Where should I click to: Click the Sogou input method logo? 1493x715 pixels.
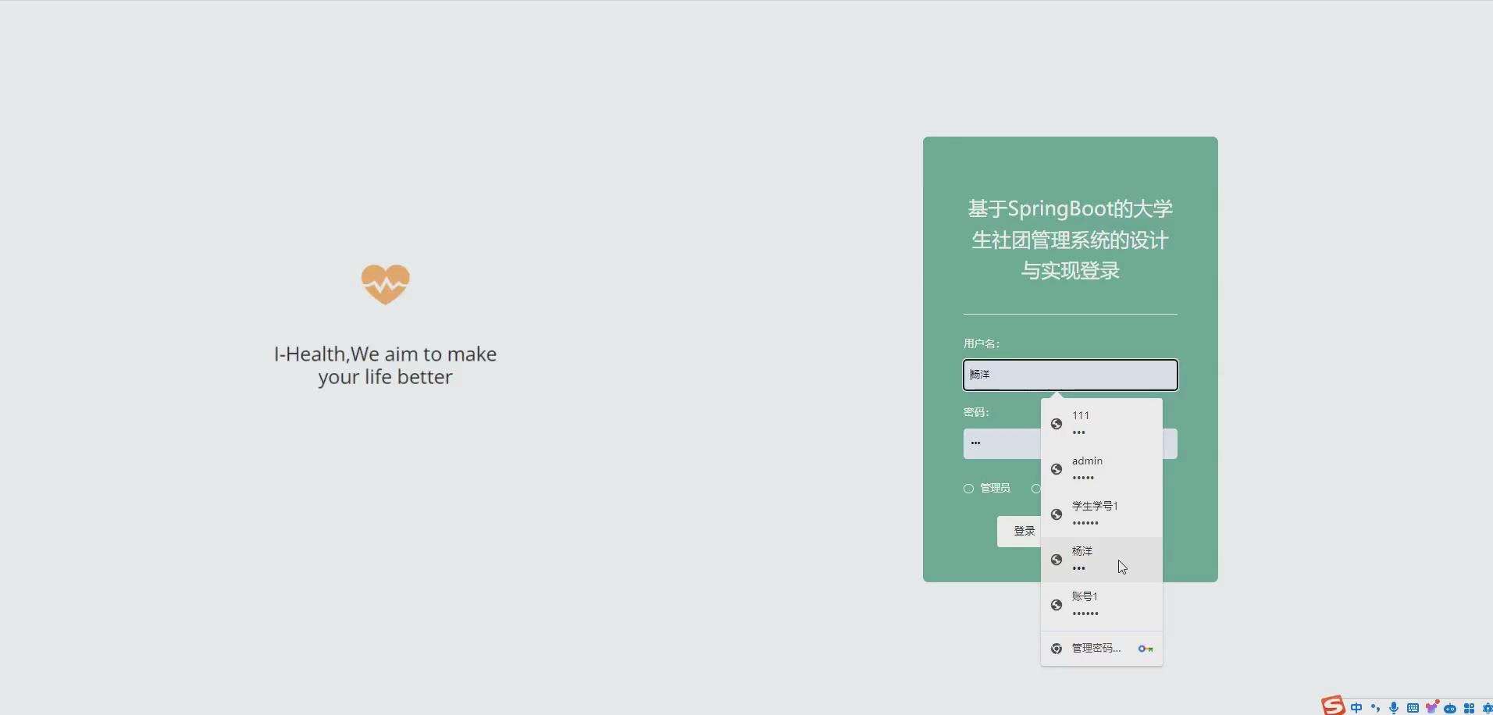point(1333,706)
